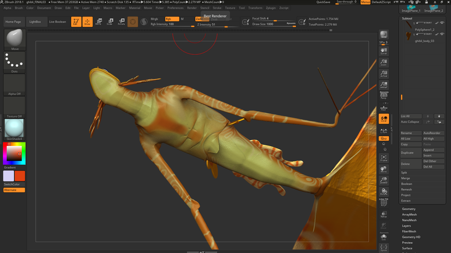451x253 pixels.
Task: Open the Dots stroke selector
Action: click(14, 62)
